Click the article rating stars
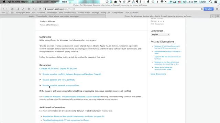This screenshot has height=123, width=220. point(161,21)
